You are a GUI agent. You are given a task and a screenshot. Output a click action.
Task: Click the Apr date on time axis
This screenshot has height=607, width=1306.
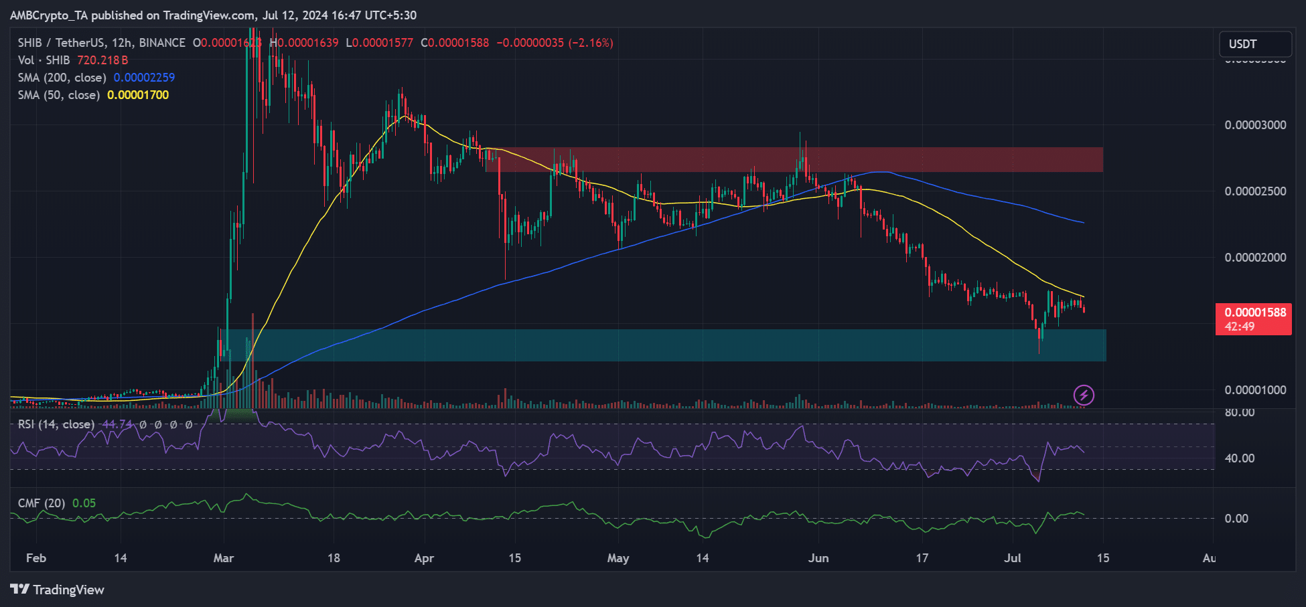point(425,558)
